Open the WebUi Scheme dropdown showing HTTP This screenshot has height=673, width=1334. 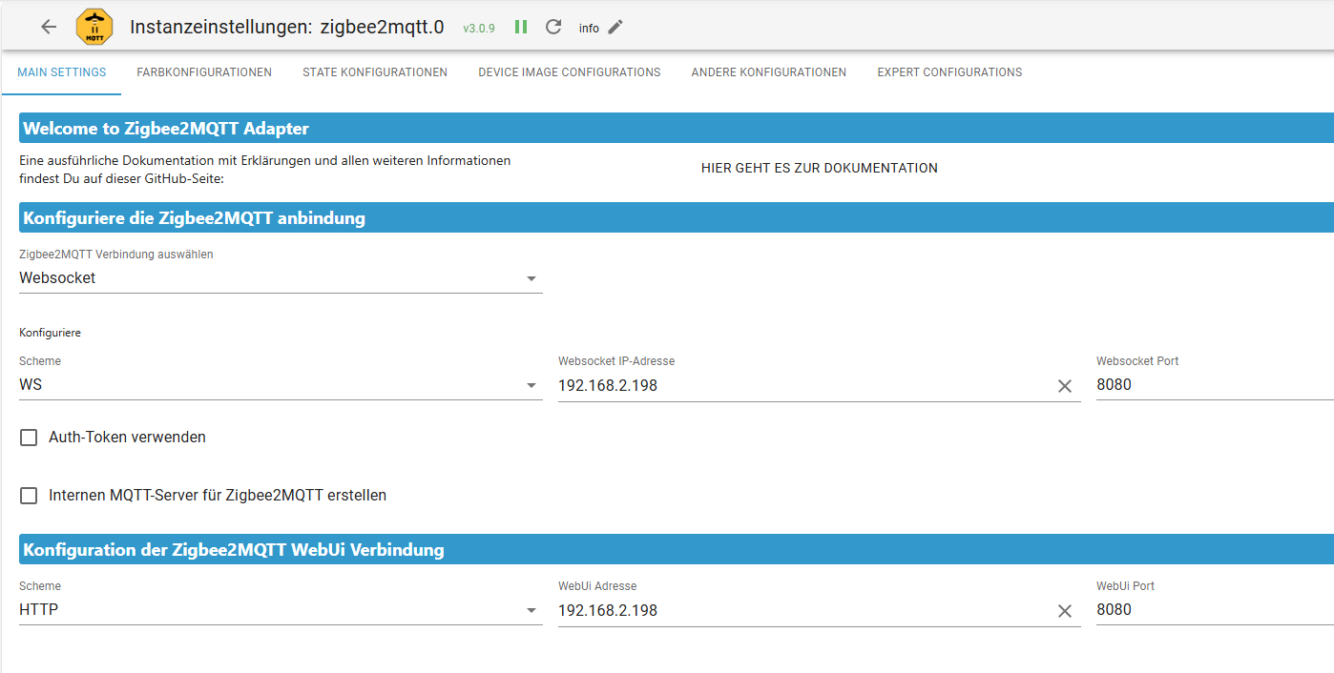(532, 609)
